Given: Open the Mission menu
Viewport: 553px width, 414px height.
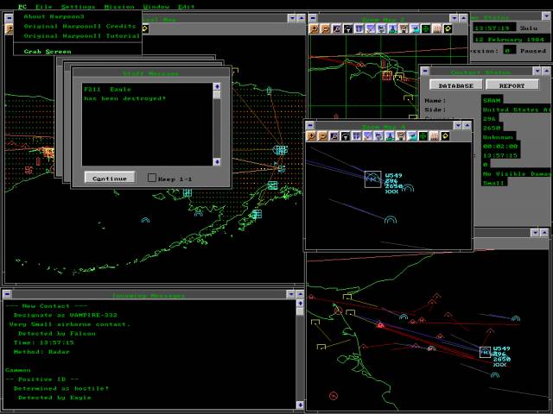Looking at the screenshot, I should coord(119,7).
